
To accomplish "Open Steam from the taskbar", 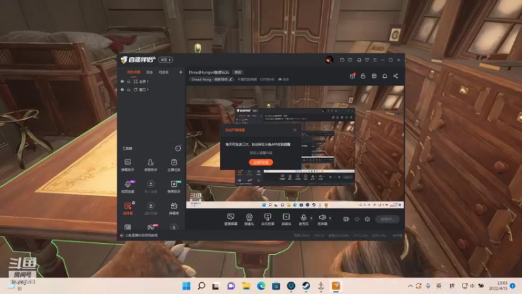I will coord(306,286).
